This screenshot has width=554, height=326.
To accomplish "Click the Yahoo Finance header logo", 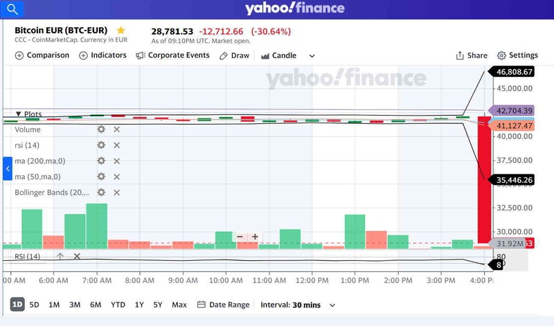I will click(295, 8).
